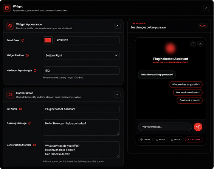Collapse the Conversation panel
Image resolution: width=214 pixels, height=169 pixels.
[117, 94]
